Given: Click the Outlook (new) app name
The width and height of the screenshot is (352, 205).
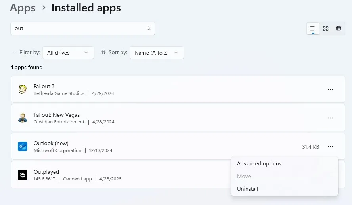Looking at the screenshot, I should (x=51, y=143).
